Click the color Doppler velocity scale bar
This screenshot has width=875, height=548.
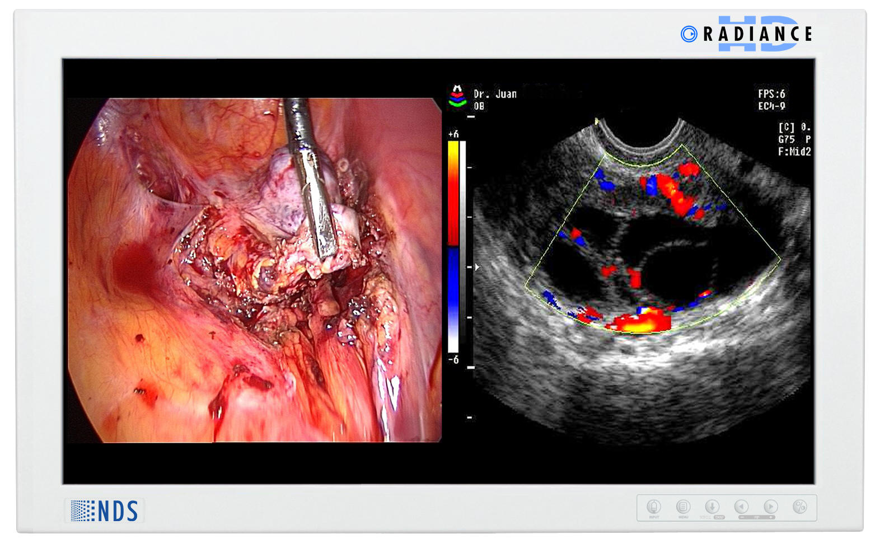pos(453,247)
